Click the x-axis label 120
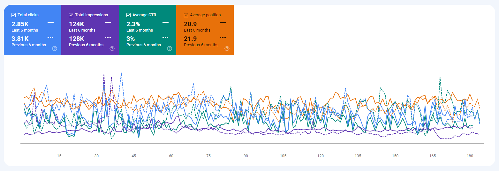The width and height of the screenshot is (499, 171). click(321, 156)
